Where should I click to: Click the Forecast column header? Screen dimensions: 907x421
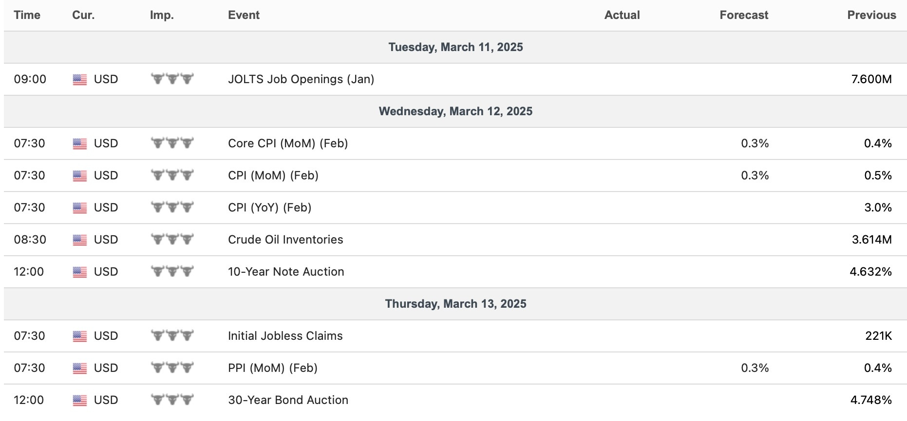click(x=744, y=15)
